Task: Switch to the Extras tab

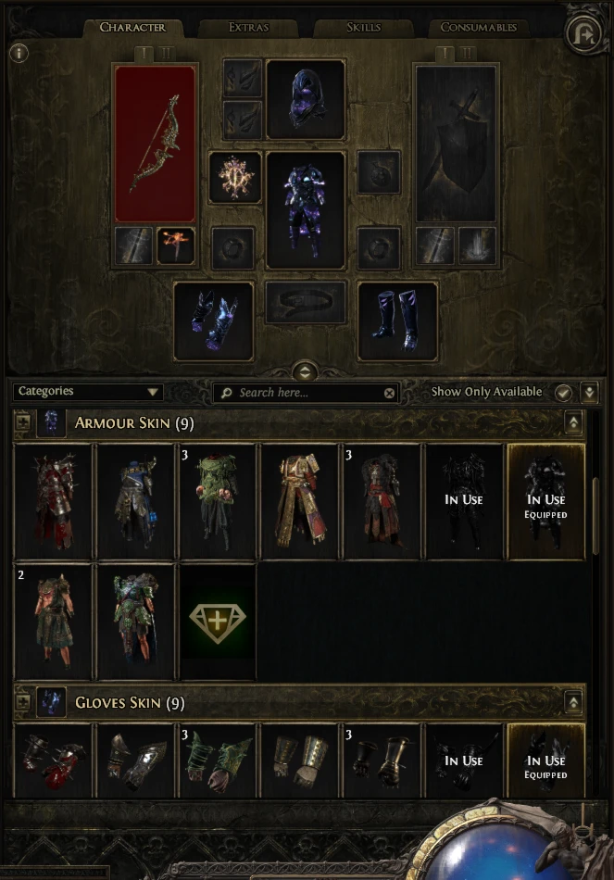Action: 248,28
